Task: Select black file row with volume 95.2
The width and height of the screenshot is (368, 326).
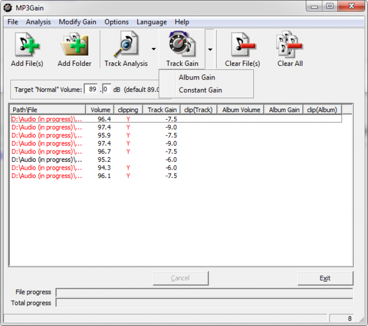Action: [x=176, y=160]
